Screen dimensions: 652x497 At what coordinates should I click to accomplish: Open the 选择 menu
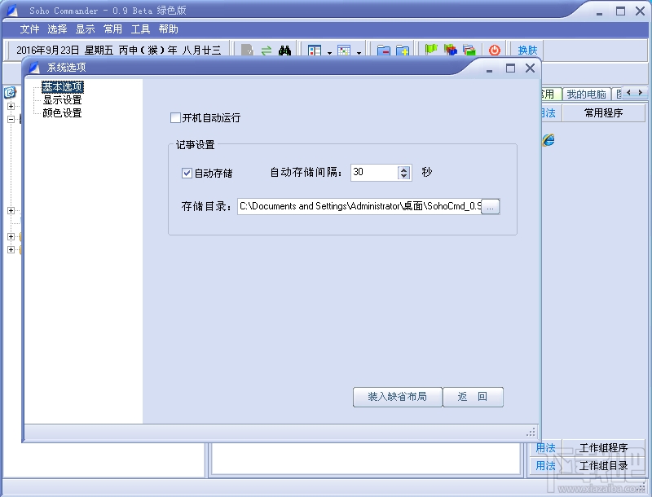click(57, 29)
